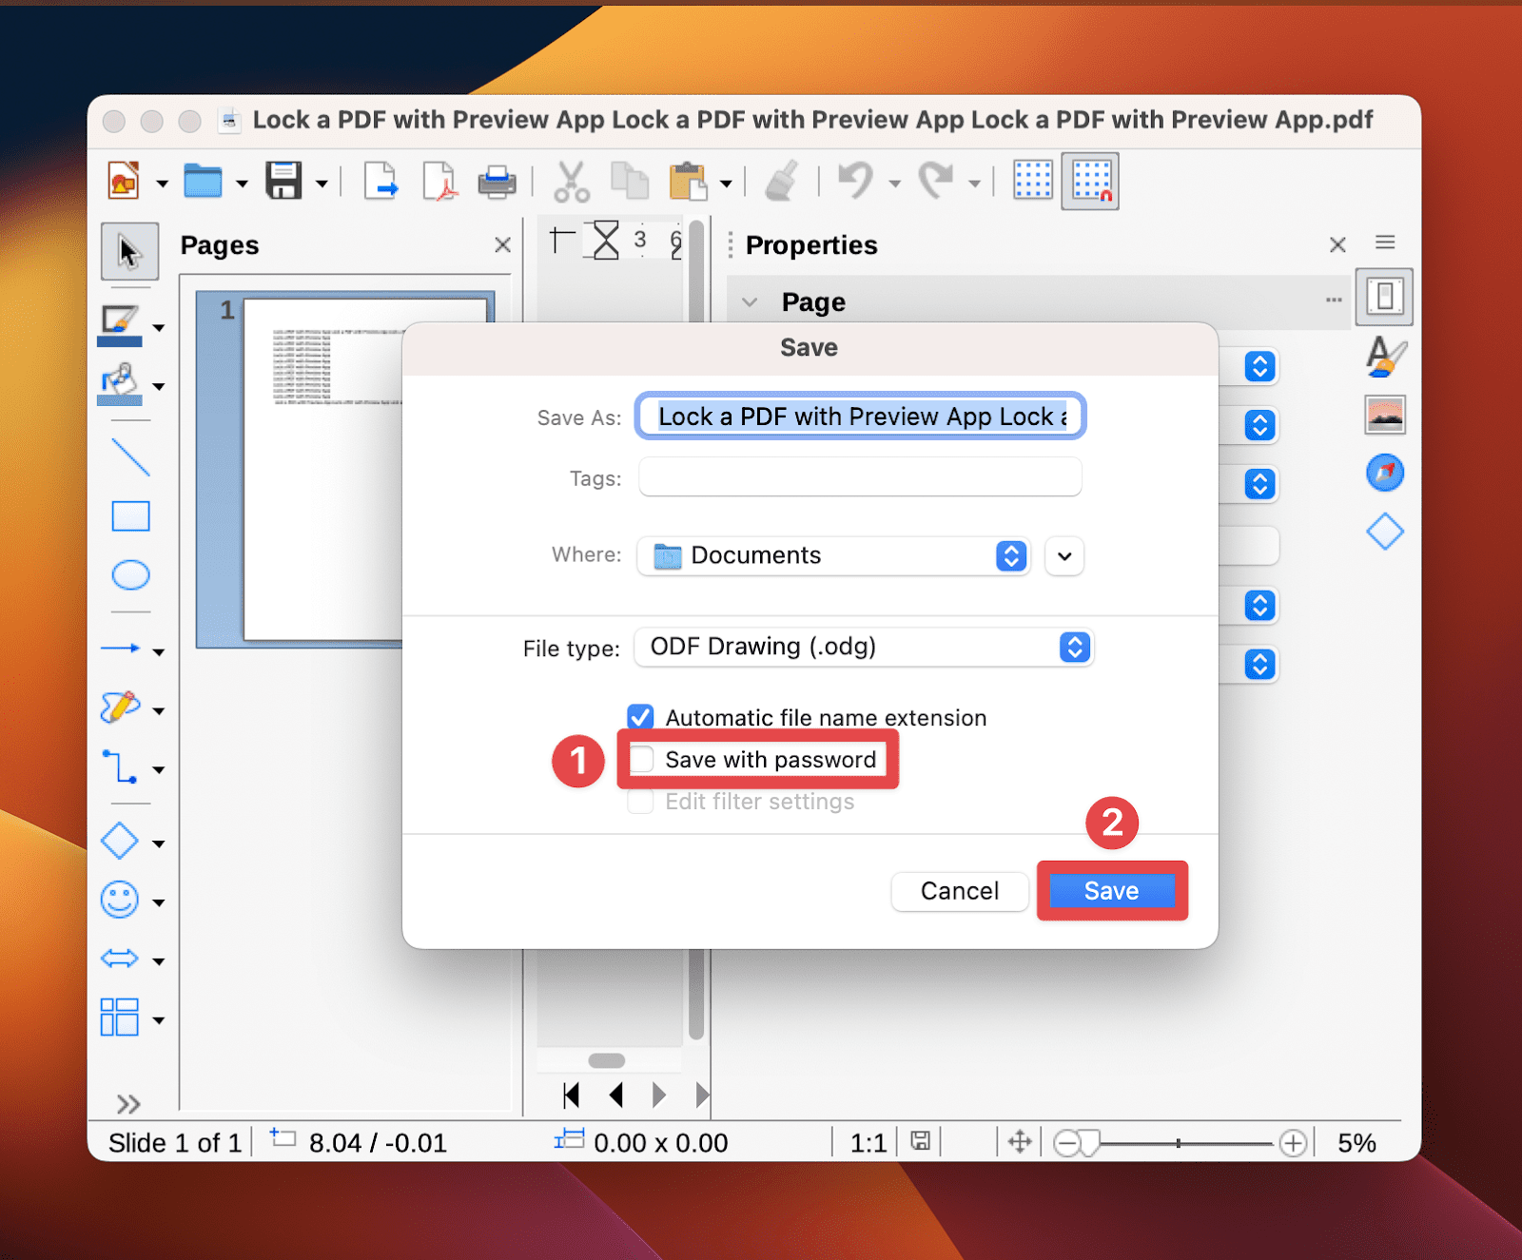Open the Where Documents location dropdown
Screen dimensions: 1522x1260
tap(833, 555)
